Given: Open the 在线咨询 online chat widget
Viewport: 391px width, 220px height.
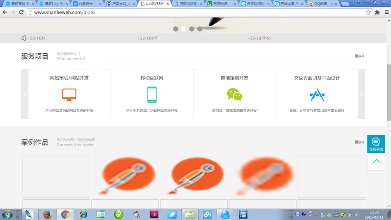Looking at the screenshot, I should (x=376, y=144).
